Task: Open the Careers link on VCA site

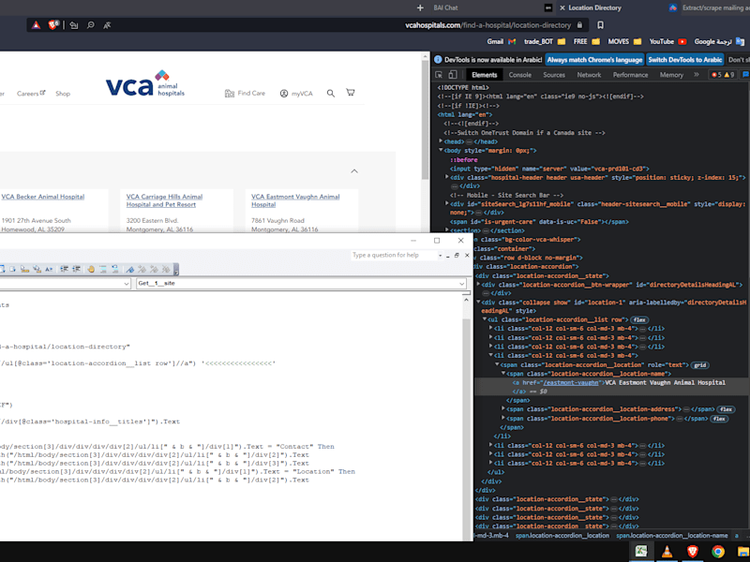Action: point(31,93)
